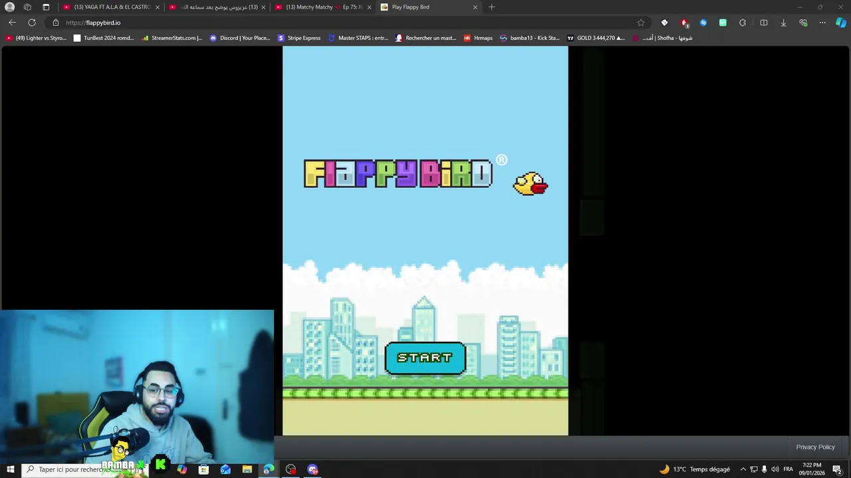The height and width of the screenshot is (478, 851).
Task: Open the network status tray icon
Action: [754, 469]
